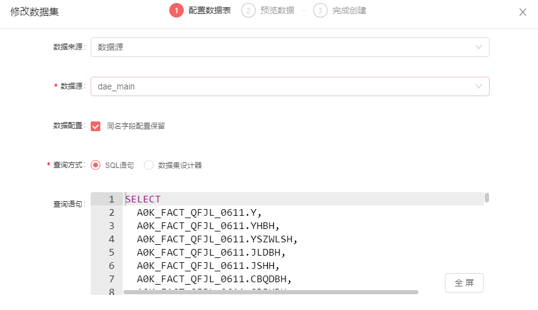The width and height of the screenshot is (538, 310).
Task: Click the step 1 circle icon
Action: pyautogui.click(x=176, y=11)
